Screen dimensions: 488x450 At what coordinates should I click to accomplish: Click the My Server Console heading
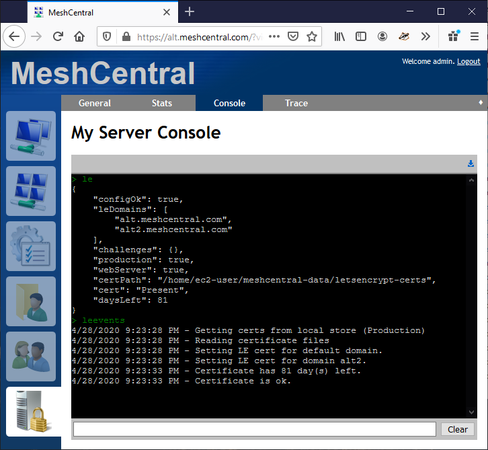click(x=146, y=133)
